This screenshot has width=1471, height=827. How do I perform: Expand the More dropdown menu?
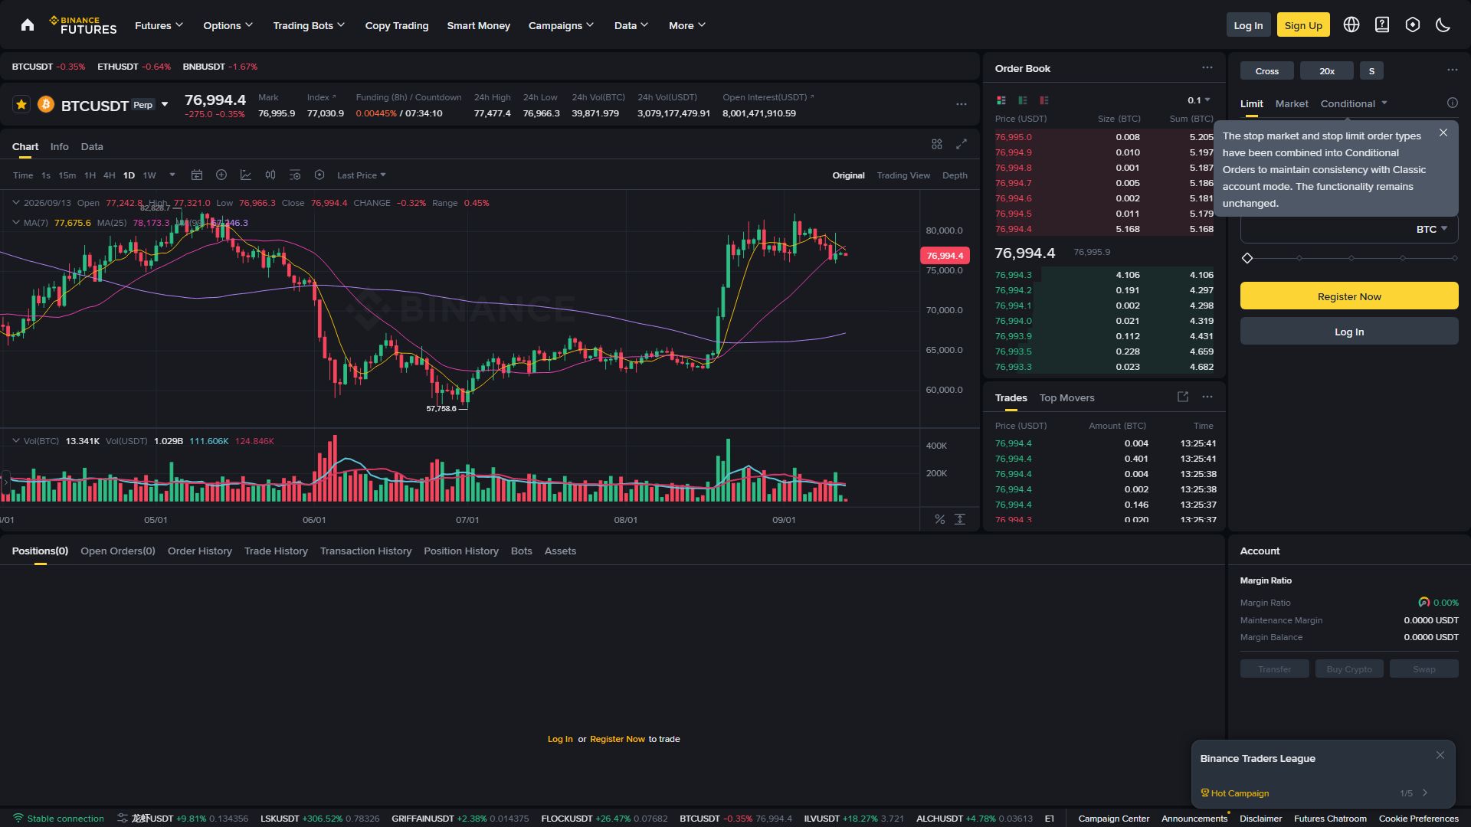point(687,25)
